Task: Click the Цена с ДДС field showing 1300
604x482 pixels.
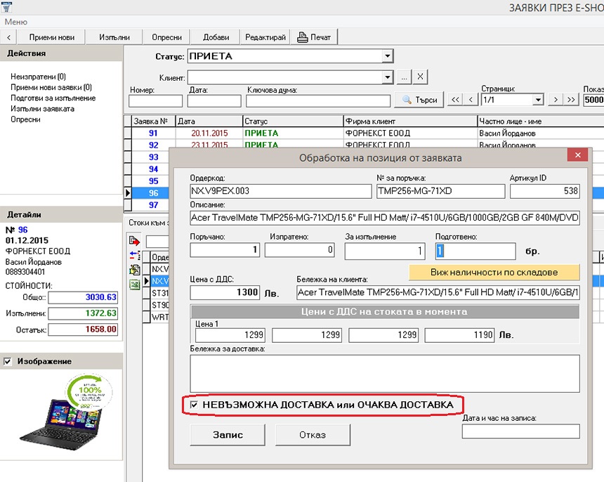Action: point(225,292)
